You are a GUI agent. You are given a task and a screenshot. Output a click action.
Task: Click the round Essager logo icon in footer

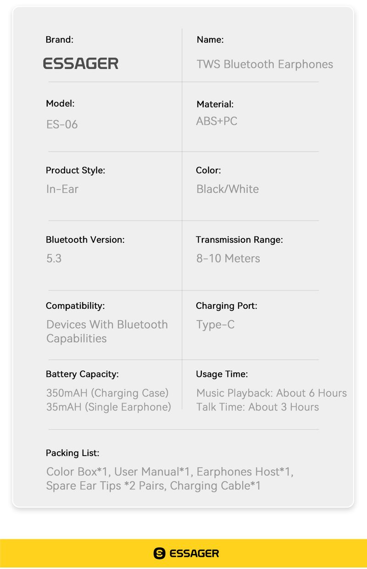[x=159, y=553]
